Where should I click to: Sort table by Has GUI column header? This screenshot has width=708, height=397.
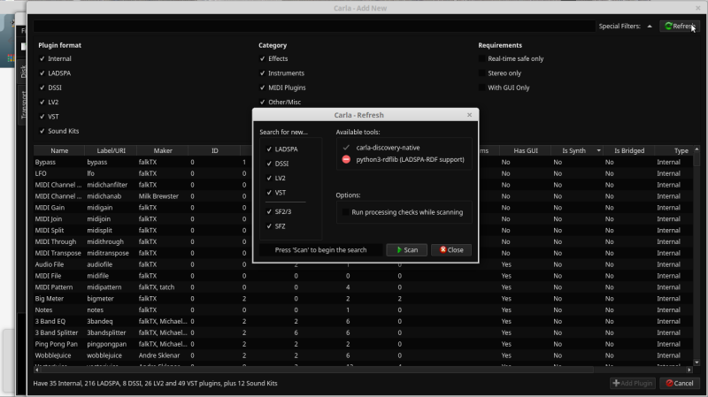(x=526, y=150)
